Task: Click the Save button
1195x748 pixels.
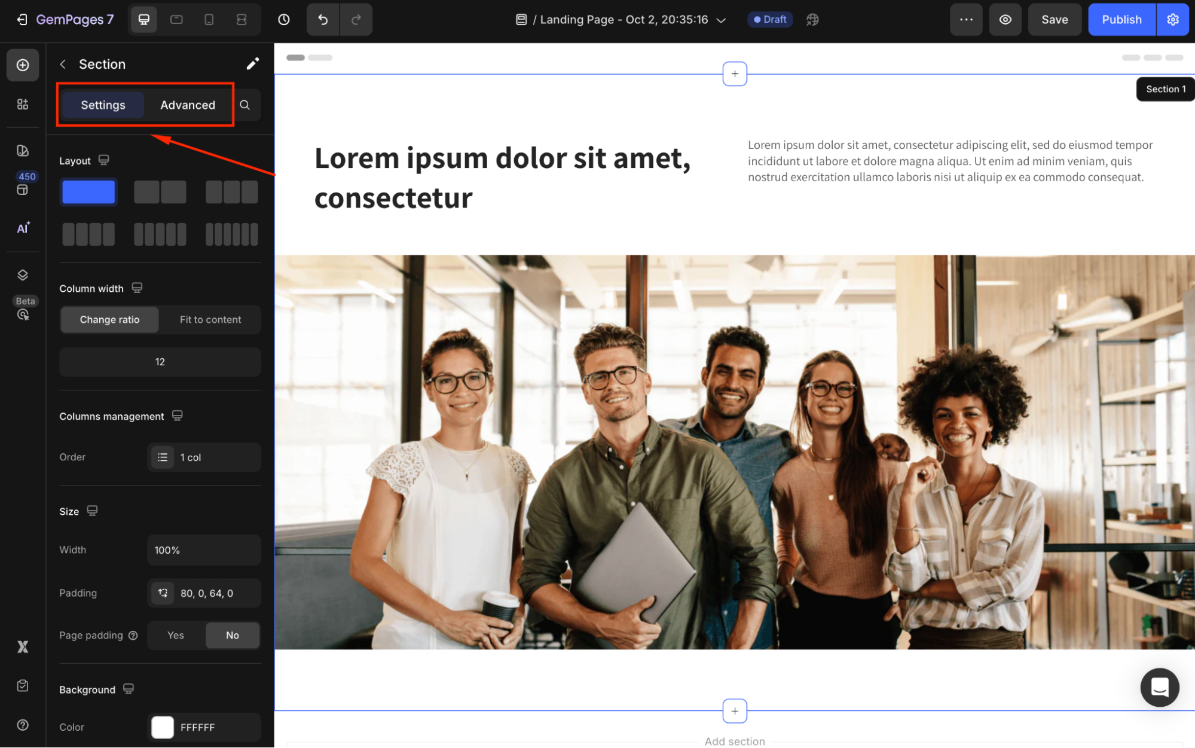Action: (x=1054, y=20)
